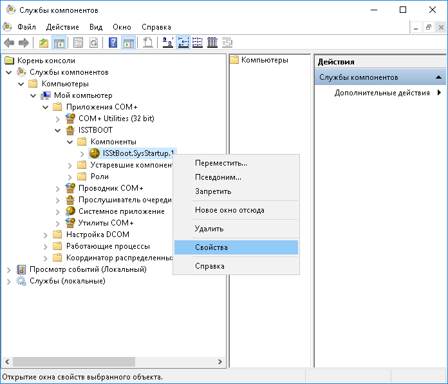Expand the Устаревшие компоненты node
The height and width of the screenshot is (384, 448).
(70, 166)
